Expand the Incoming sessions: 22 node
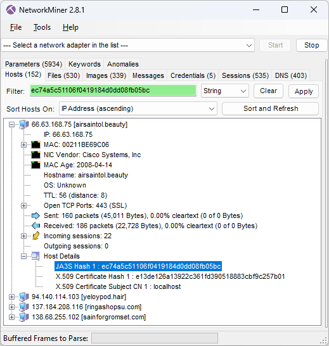 (23, 236)
